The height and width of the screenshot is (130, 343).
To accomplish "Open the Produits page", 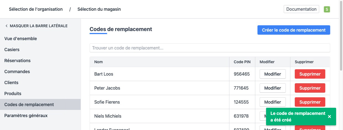I will [x=13, y=93].
